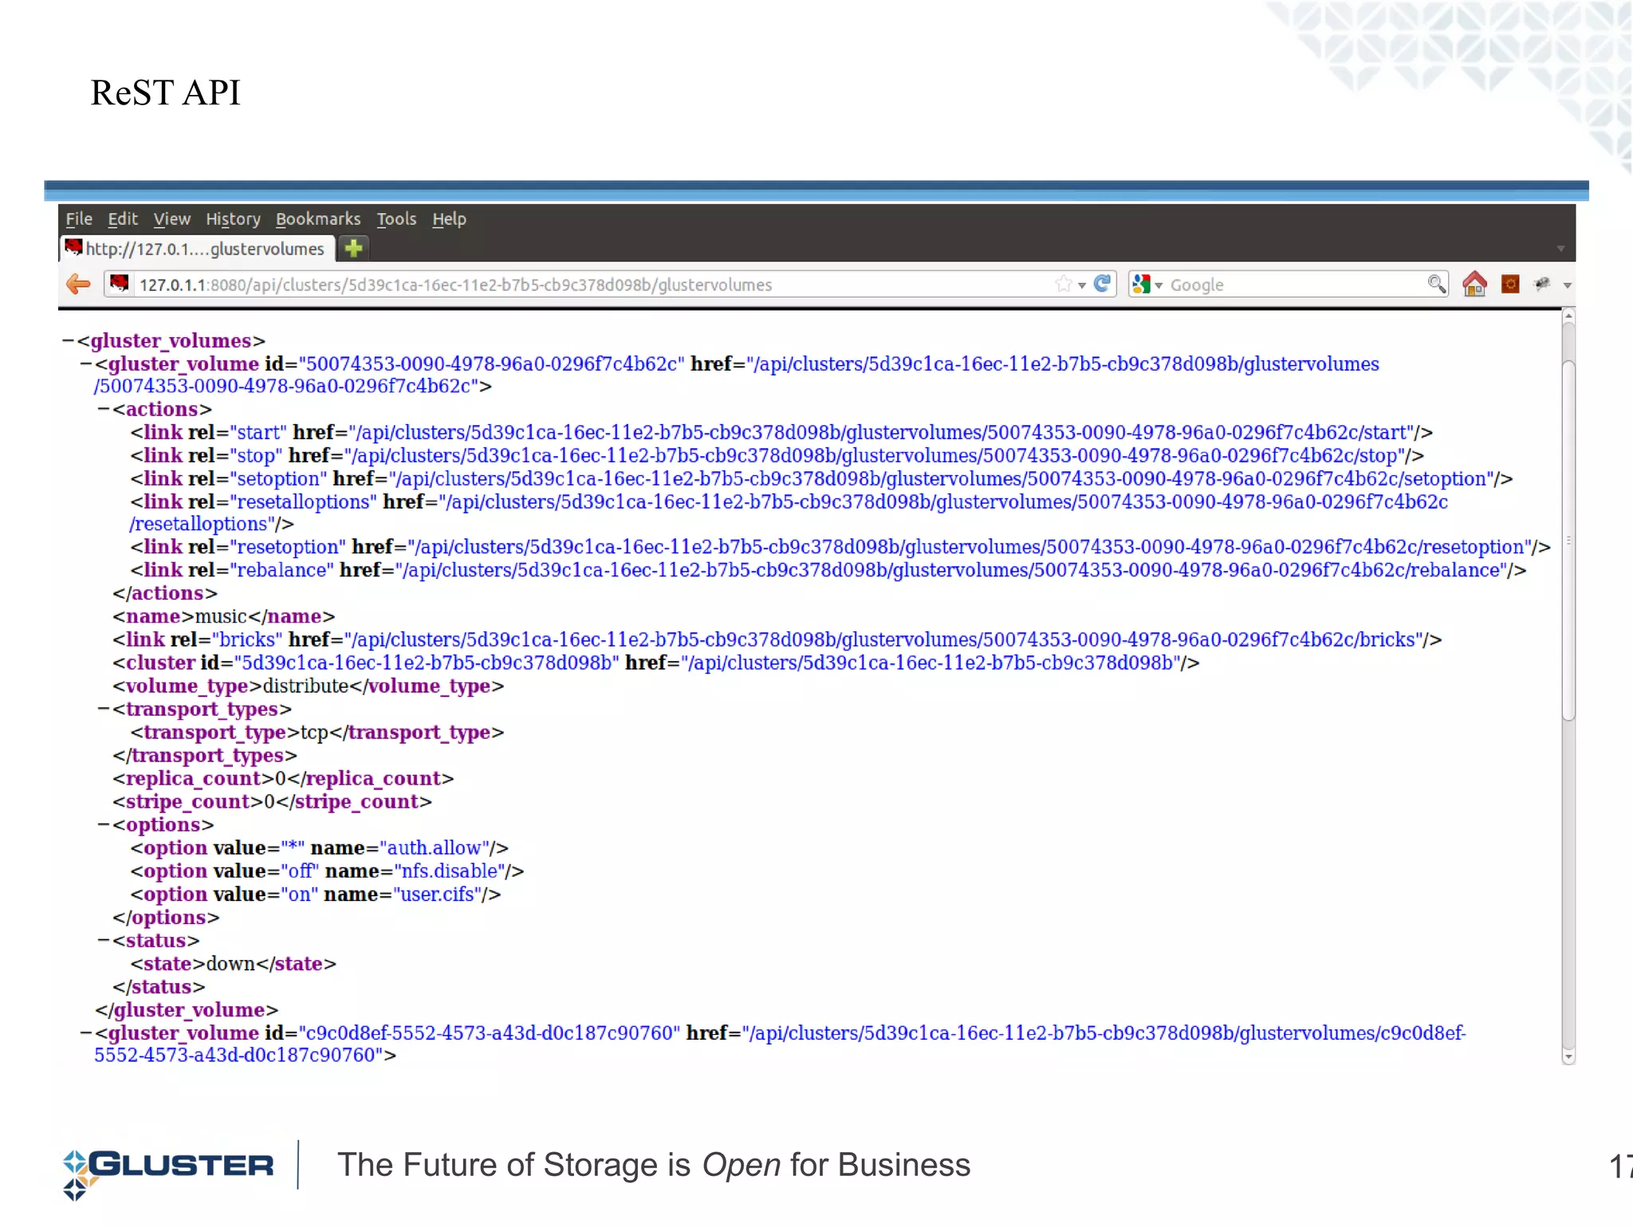Screen dimensions: 1633x1227
Task: Click the transport_type tcp line
Action: 317,733
